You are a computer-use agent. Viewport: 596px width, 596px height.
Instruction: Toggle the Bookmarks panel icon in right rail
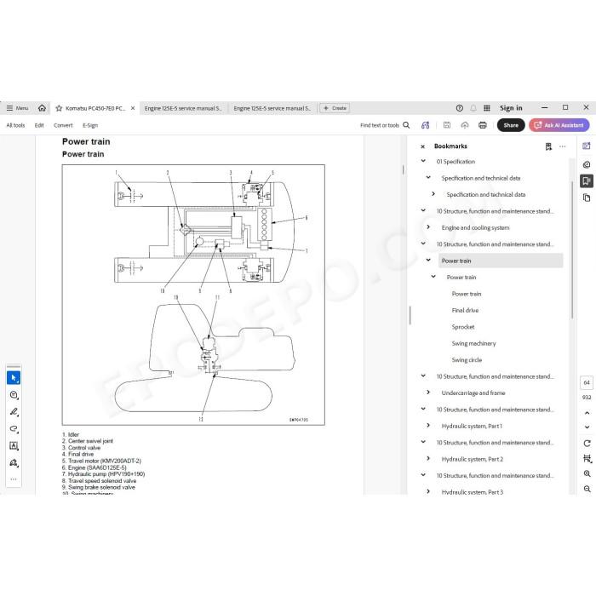coord(587,181)
